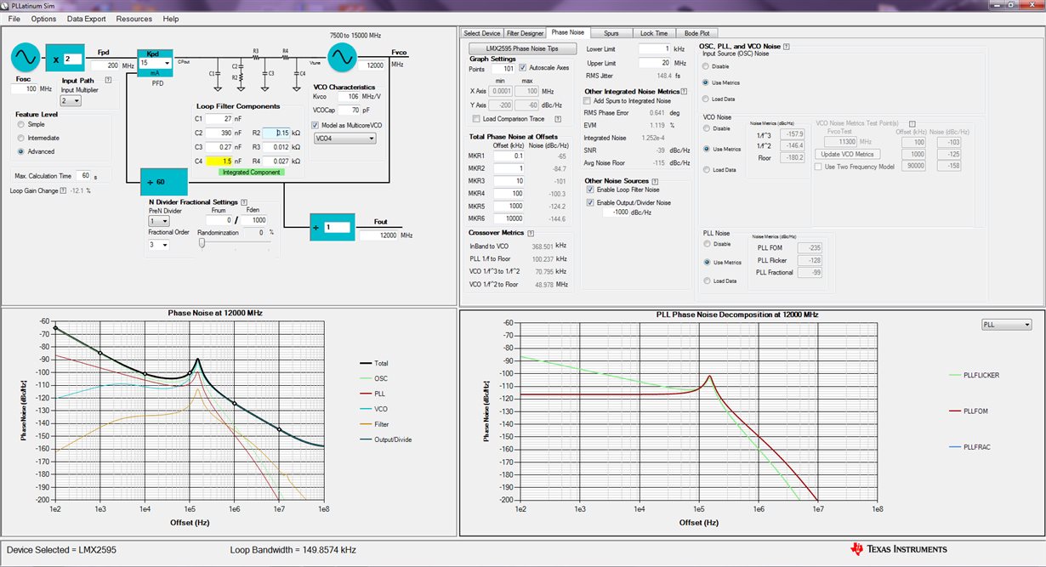Enable the Load Comparison Trace checkbox

coord(476,119)
